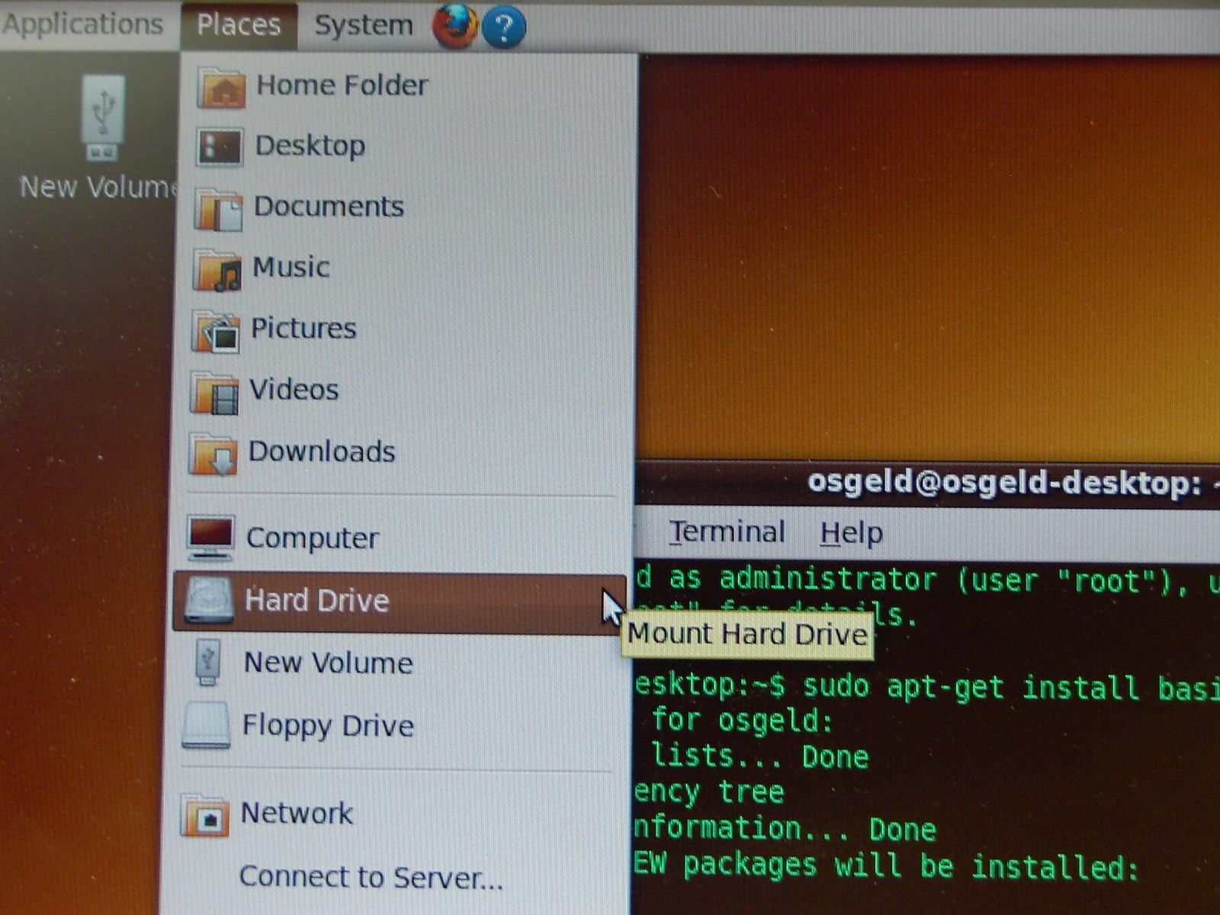Screen dimensions: 1220x915
Task: Click the Network folder icon
Action: click(205, 815)
